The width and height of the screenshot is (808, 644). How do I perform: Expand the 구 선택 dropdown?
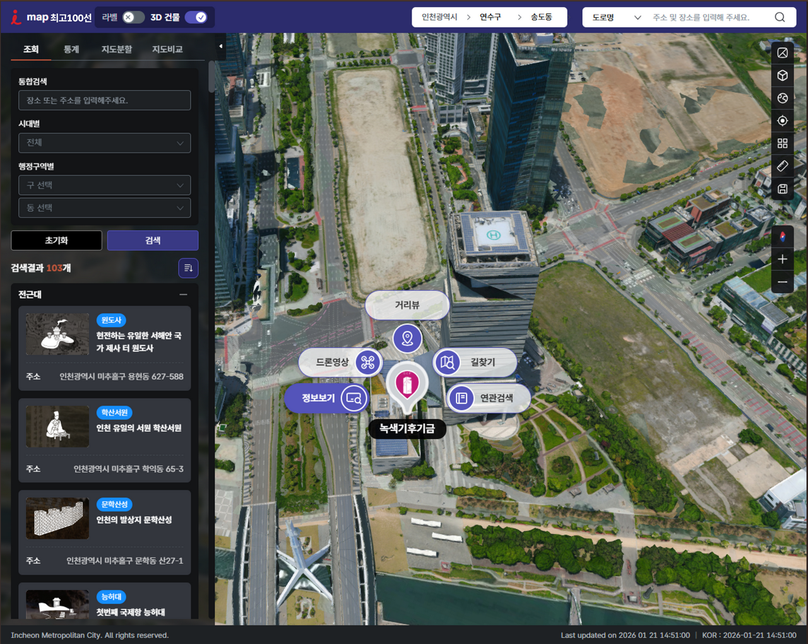[x=105, y=185]
